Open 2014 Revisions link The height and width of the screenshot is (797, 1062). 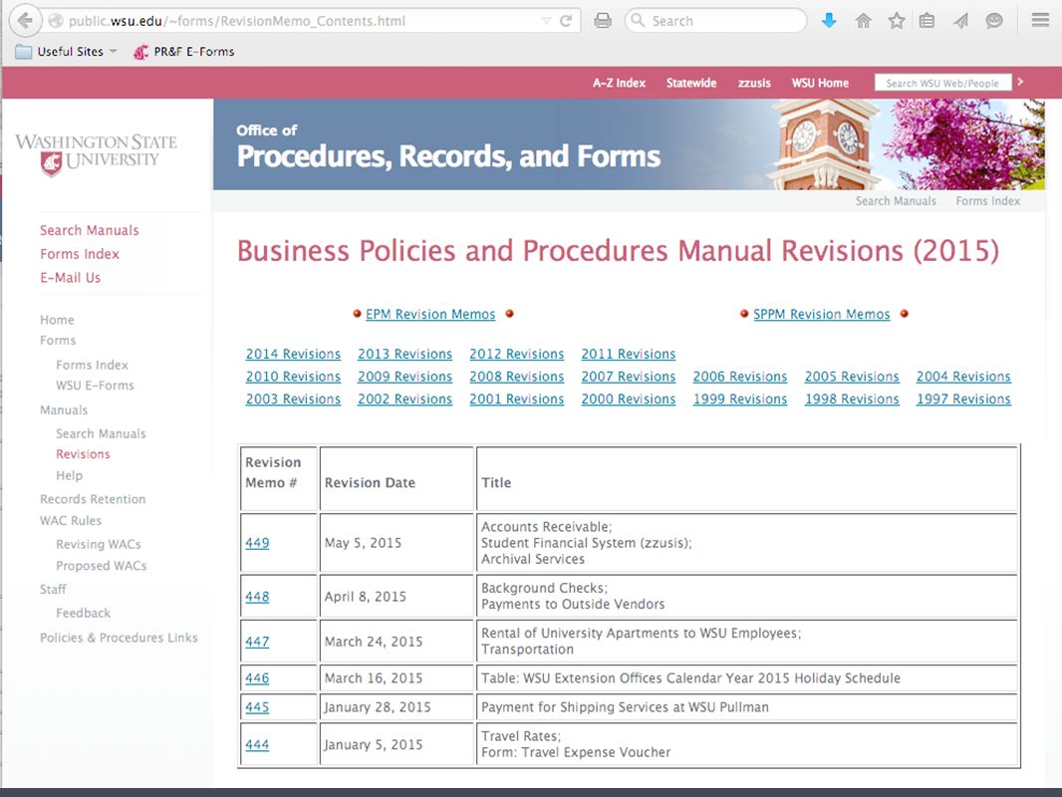click(293, 354)
